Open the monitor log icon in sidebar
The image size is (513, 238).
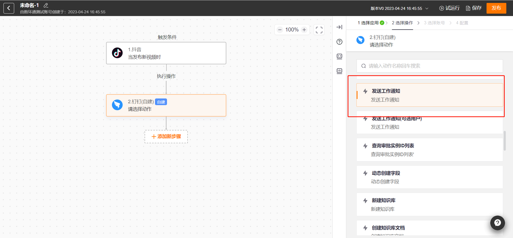(x=339, y=71)
